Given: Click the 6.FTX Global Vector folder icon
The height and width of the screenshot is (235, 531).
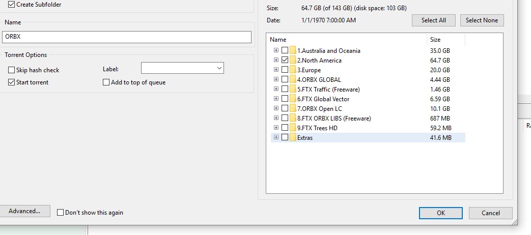Looking at the screenshot, I should tap(293, 99).
